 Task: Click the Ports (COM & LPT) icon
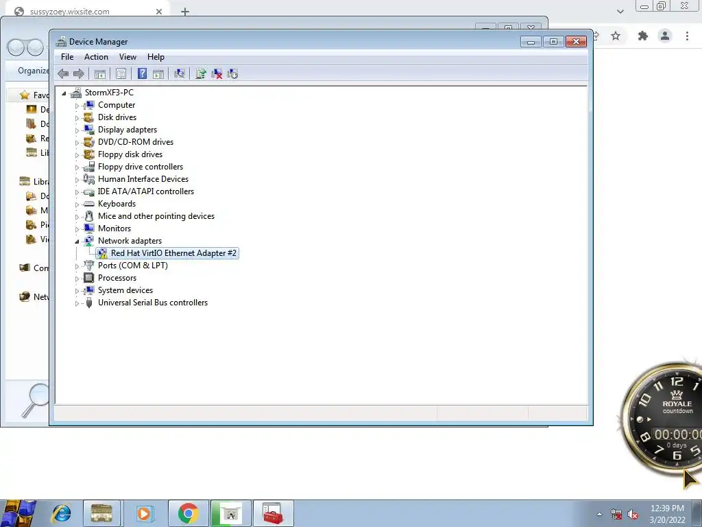[x=89, y=266]
